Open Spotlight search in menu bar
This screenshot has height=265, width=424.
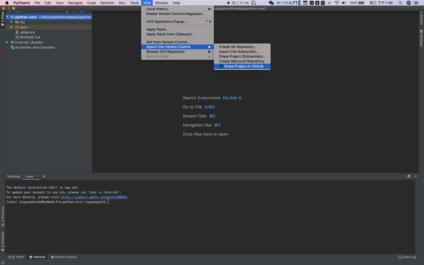400,3
